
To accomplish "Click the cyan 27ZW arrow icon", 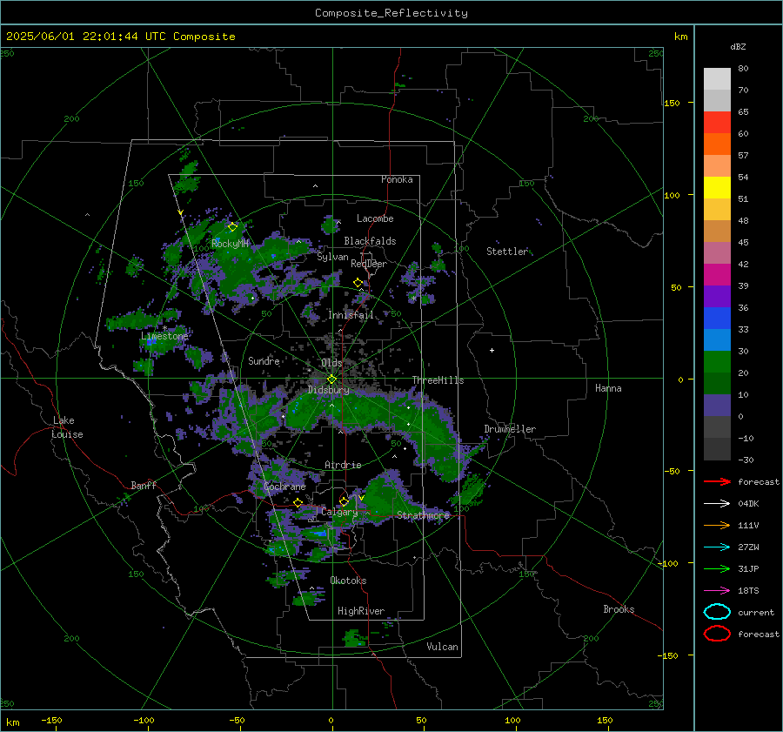I will [717, 547].
